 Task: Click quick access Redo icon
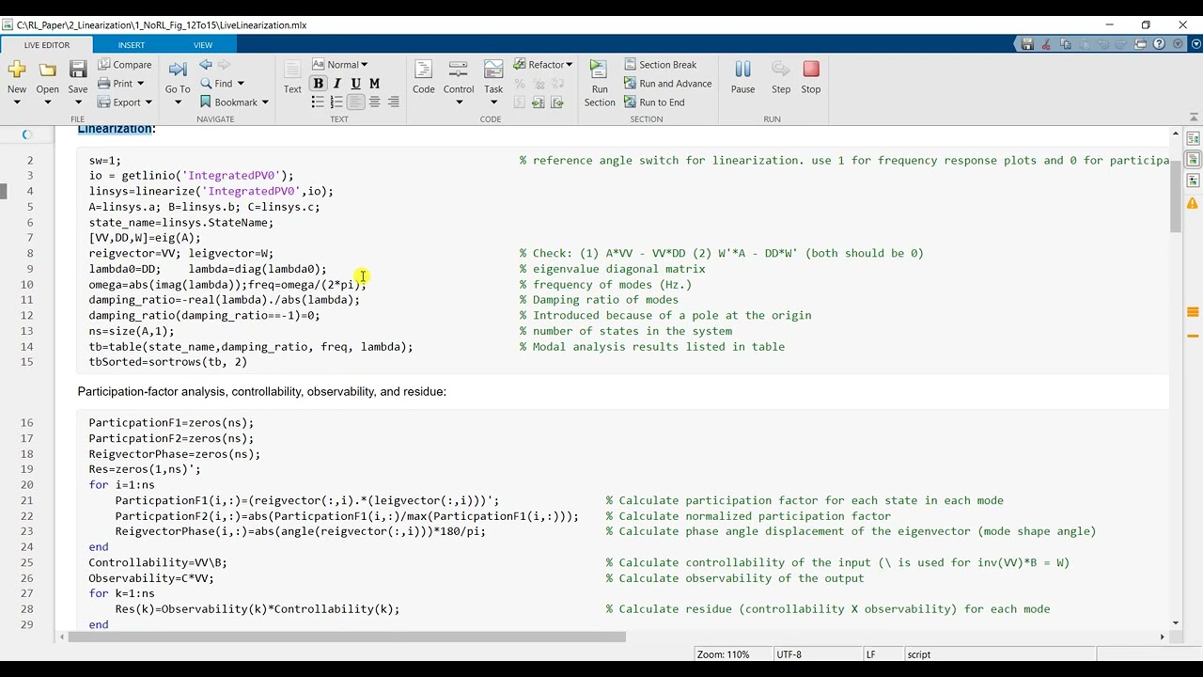point(1121,44)
